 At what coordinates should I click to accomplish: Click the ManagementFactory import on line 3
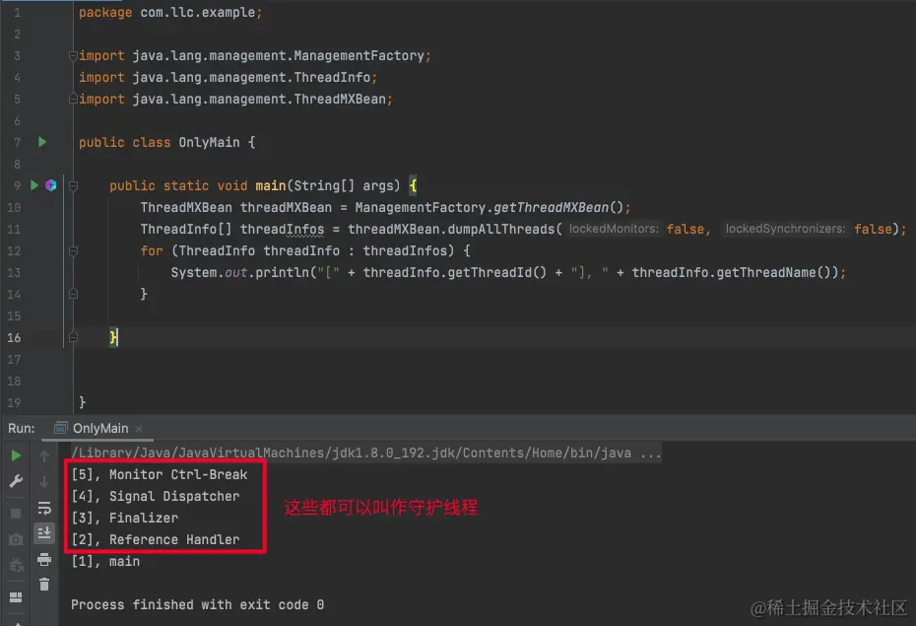[255, 55]
